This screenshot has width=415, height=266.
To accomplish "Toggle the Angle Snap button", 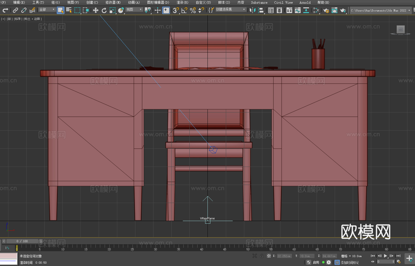I will pos(184,10).
